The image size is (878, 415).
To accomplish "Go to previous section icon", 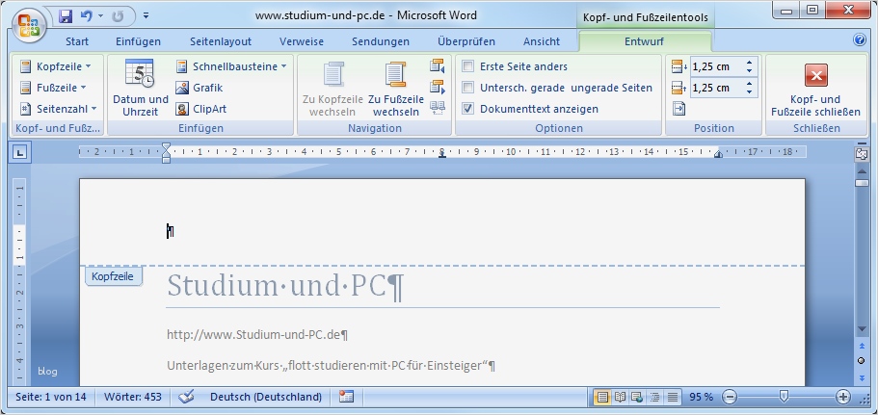I will click(x=438, y=66).
